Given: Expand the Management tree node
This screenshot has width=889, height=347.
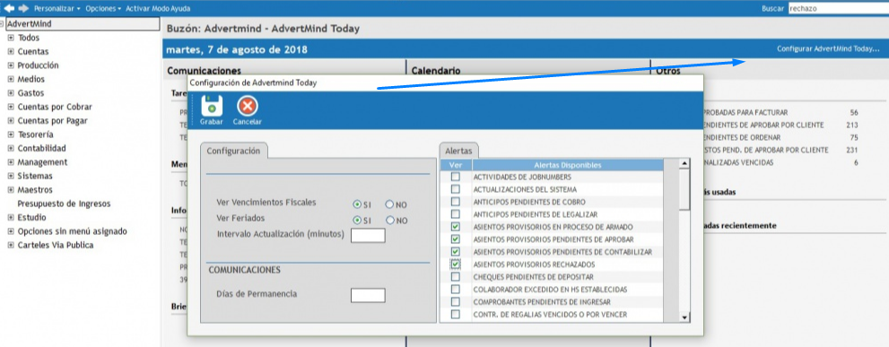Looking at the screenshot, I should 10,162.
